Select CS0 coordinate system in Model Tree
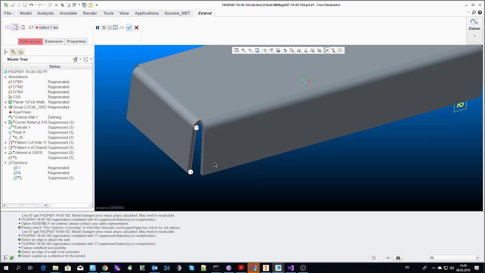Image resolution: width=485 pixels, height=273 pixels. click(x=17, y=97)
